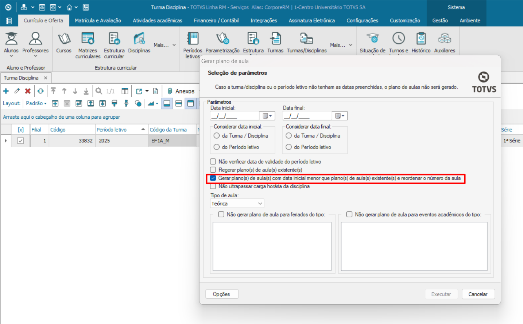523x324 pixels.
Task: Open the Data inicial calendar dropdown
Action: tap(267, 116)
